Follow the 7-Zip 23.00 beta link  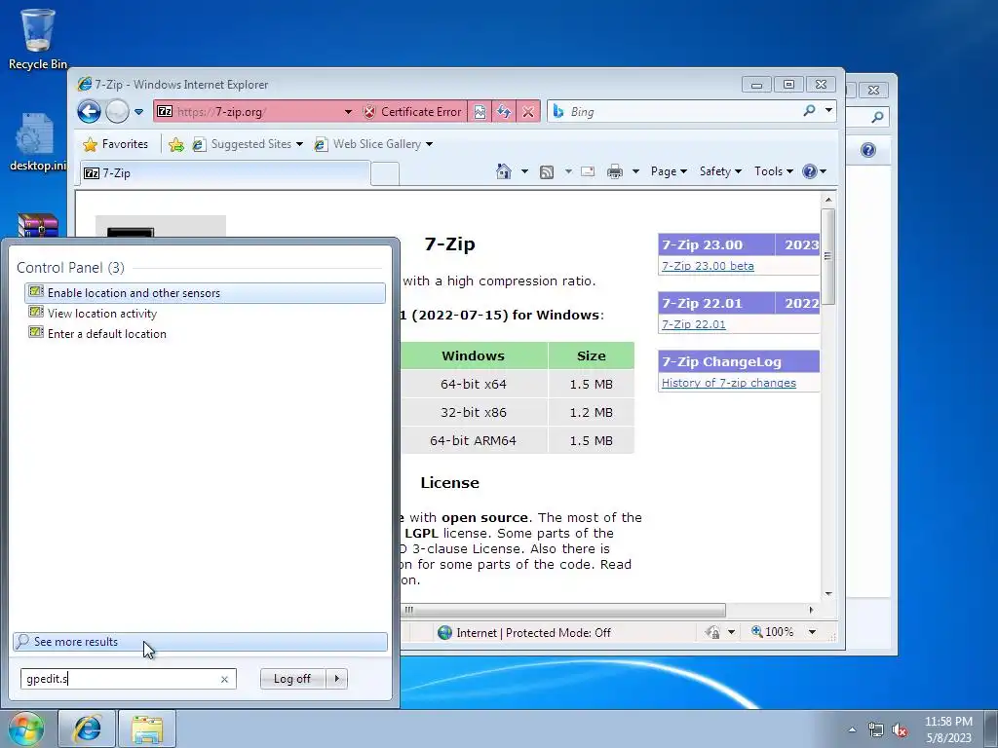click(708, 266)
